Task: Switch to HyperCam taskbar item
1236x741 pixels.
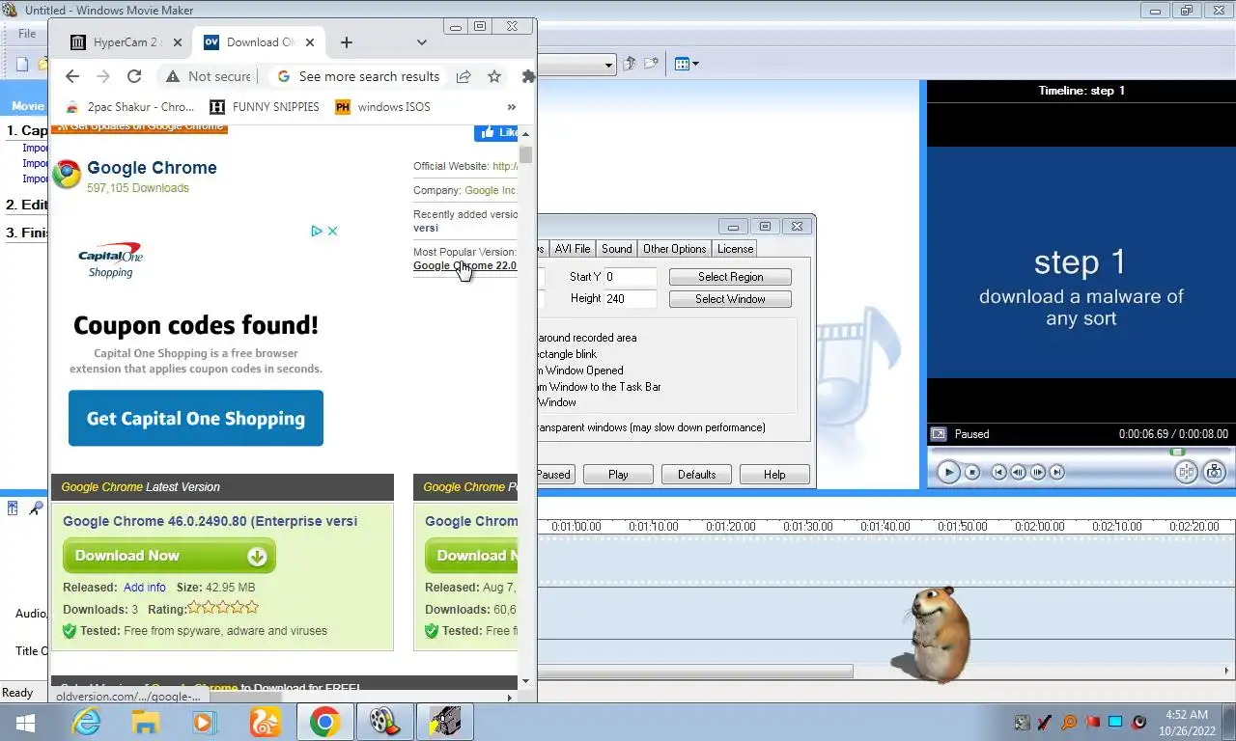Action: coord(444,722)
